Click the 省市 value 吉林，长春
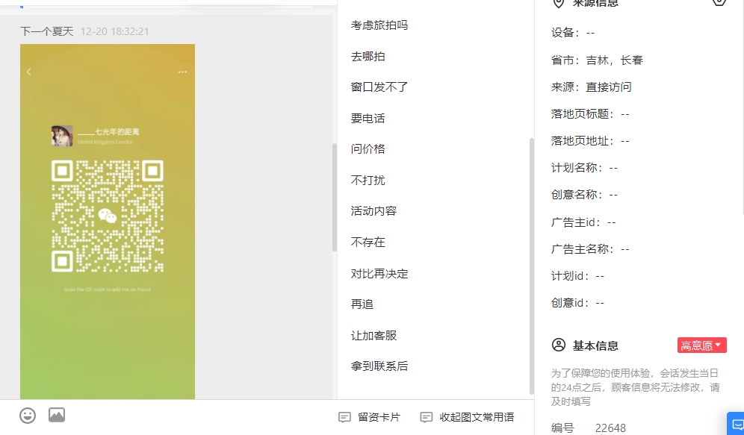This screenshot has width=744, height=435. coord(615,60)
